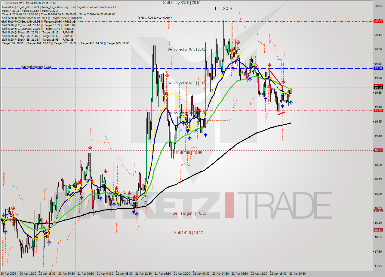Click the 18.05 price axis value
Image resolution: width=385 pixels, height=277 pixels.
click(x=378, y=237)
